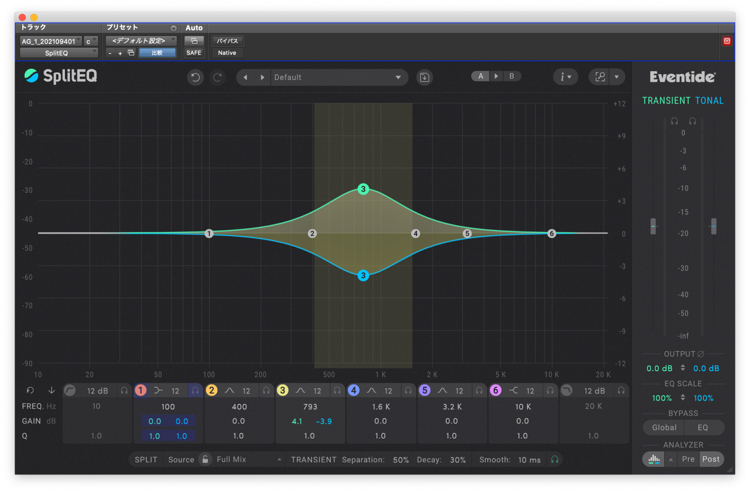Image resolution: width=750 pixels, height=492 pixels.
Task: Click the band 2 bell filter shape icon
Action: (229, 391)
